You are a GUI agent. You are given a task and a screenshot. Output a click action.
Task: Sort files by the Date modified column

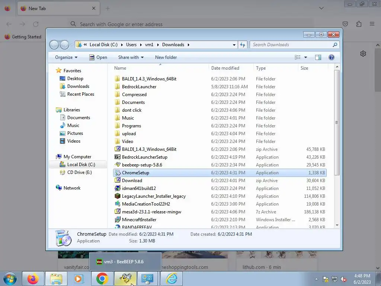[231, 68]
